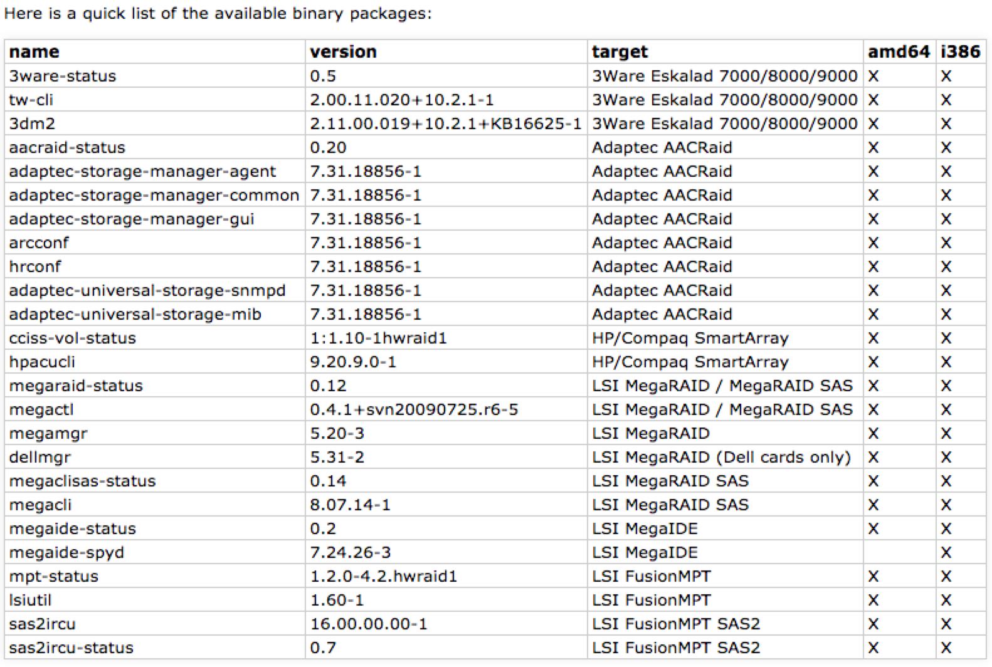Select the "lsiutil" package name
This screenshot has width=992, height=667.
30,600
